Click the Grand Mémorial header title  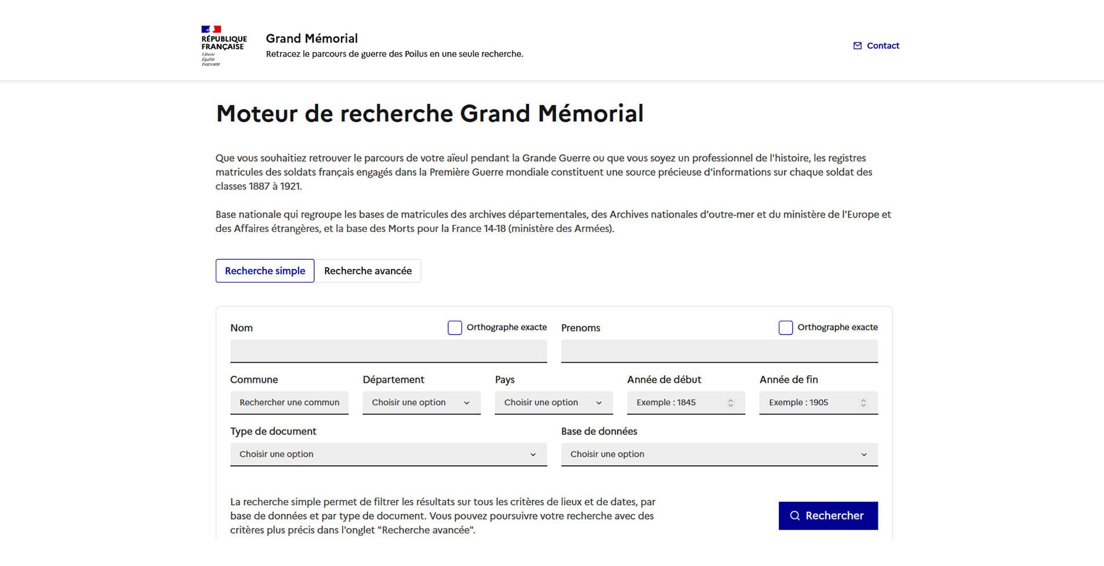tap(311, 38)
